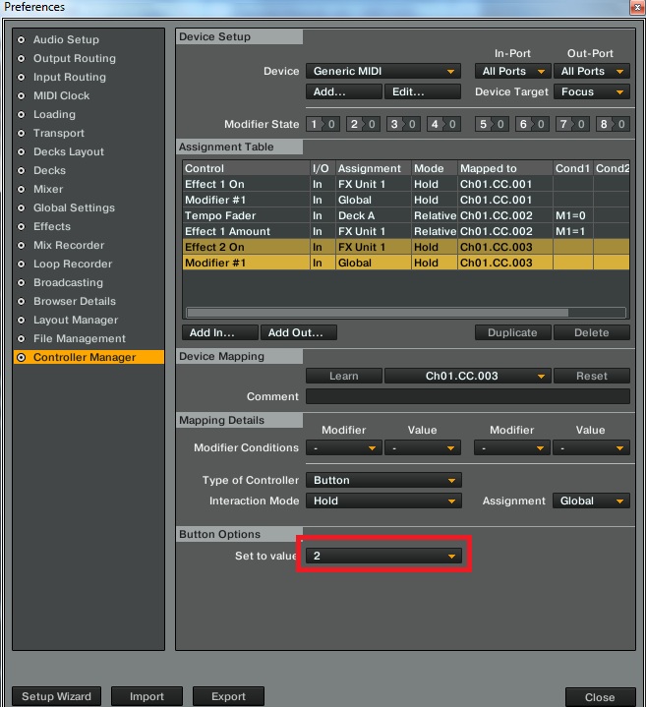Viewport: 646px width, 707px height.
Task: Open Decks Layout settings
Action: click(69, 152)
